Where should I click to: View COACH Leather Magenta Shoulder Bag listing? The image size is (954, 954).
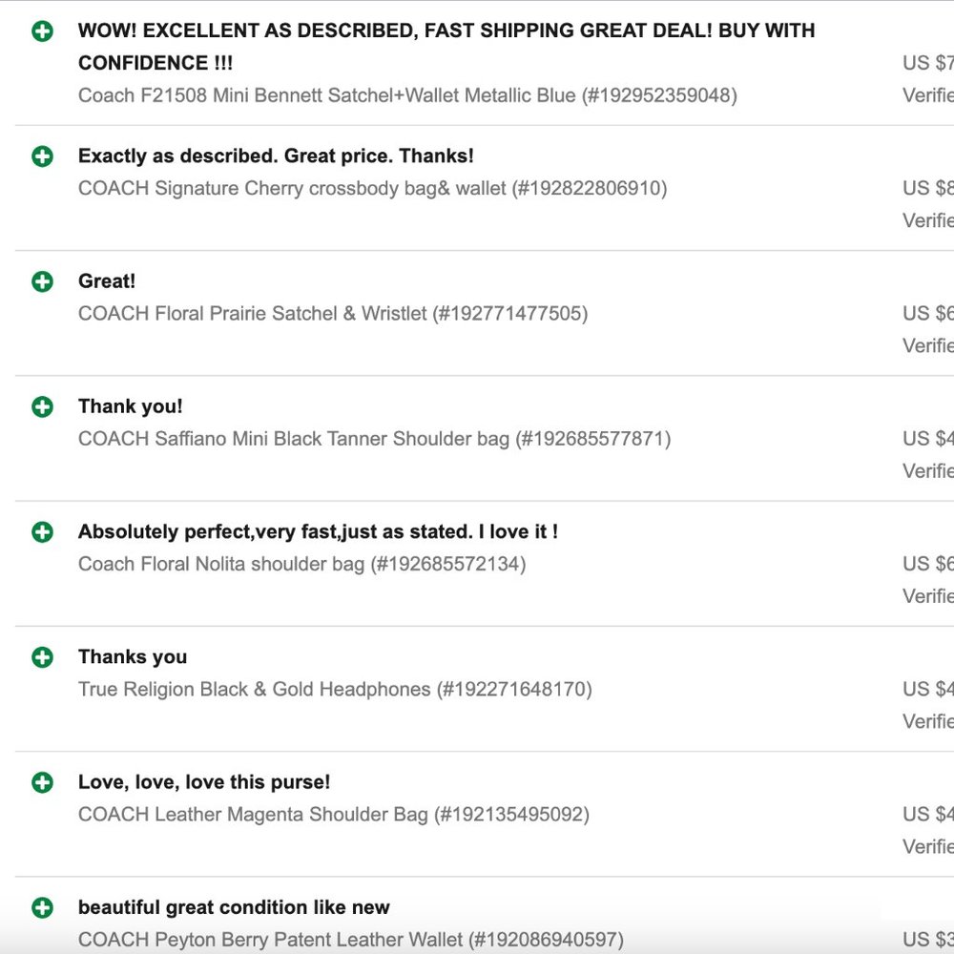click(334, 815)
